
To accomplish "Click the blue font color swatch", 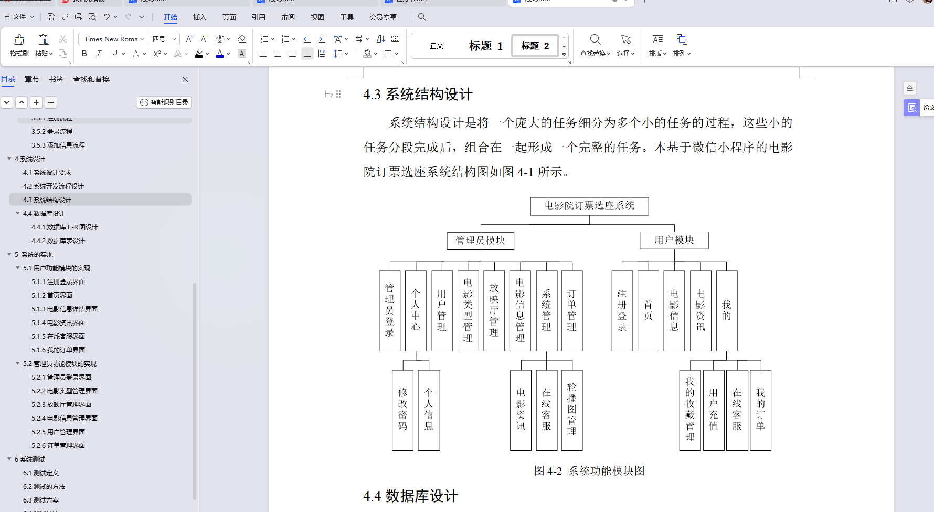I will point(220,54).
